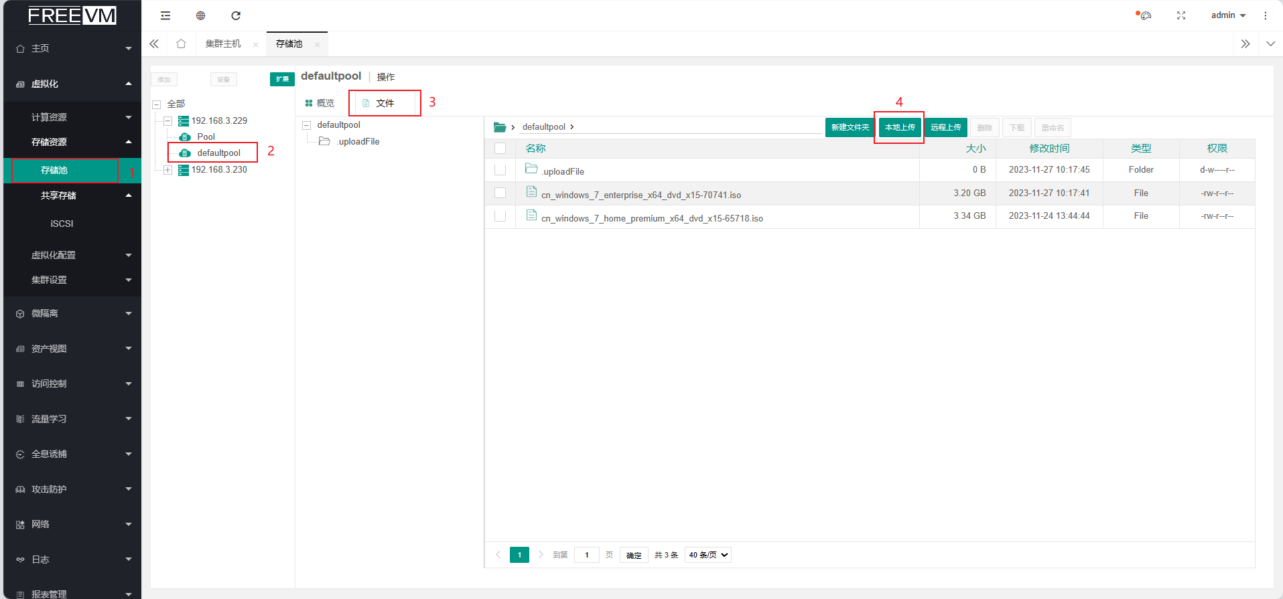Expand the 微隔离 sidebar menu
This screenshot has width=1283, height=599.
pos(72,313)
